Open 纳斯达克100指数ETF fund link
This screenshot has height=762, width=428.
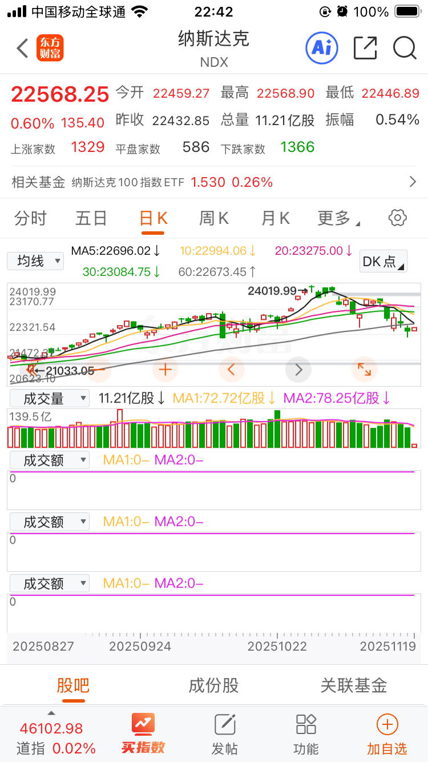click(x=128, y=183)
